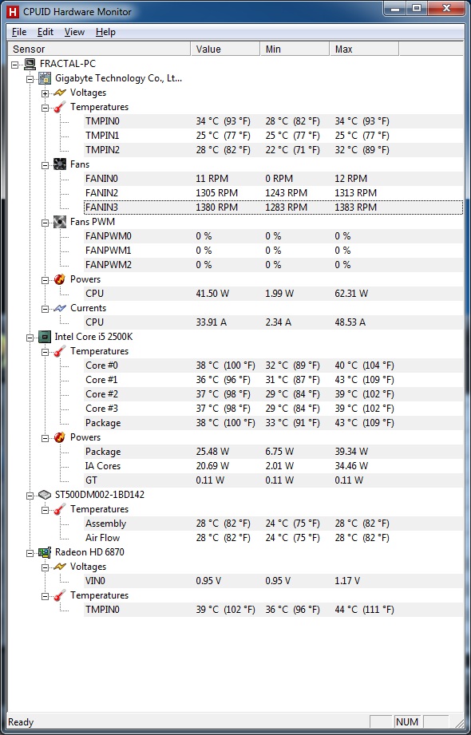
Task: Click the Fans PWM fan icon
Action: click(60, 222)
